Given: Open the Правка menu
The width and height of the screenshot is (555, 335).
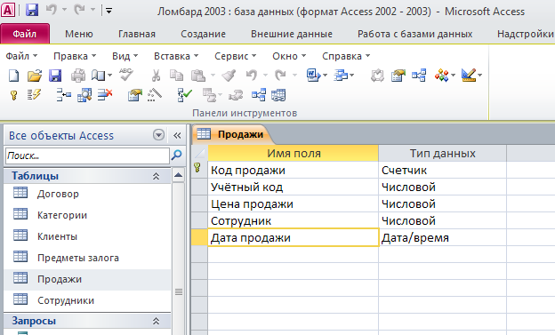Looking at the screenshot, I should [x=75, y=56].
